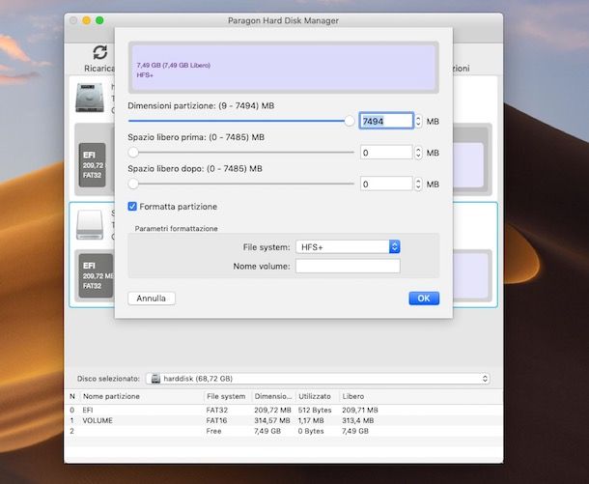
Task: Open the Disco selezionato harddisk dropdown
Action: [318, 379]
